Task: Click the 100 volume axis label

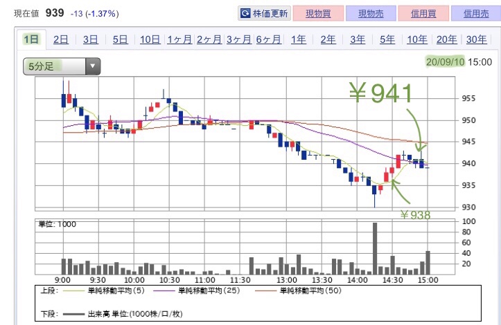Action: [468, 221]
